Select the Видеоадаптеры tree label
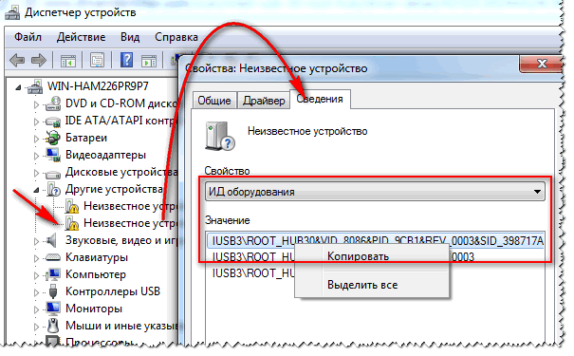This screenshot has height=356, width=574. click(105, 155)
